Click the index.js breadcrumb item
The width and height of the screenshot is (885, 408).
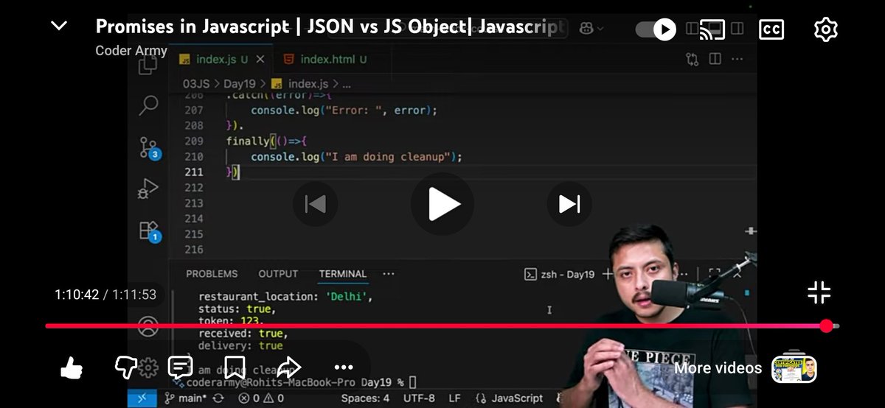point(301,84)
